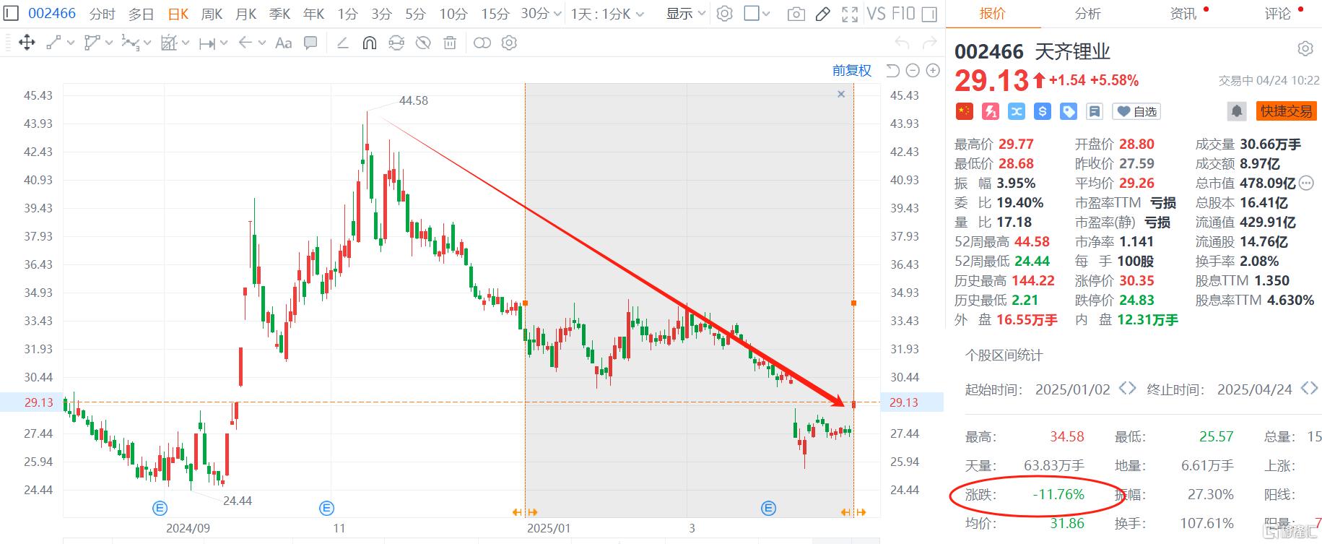Toggle the overlay circles icon

tap(482, 43)
